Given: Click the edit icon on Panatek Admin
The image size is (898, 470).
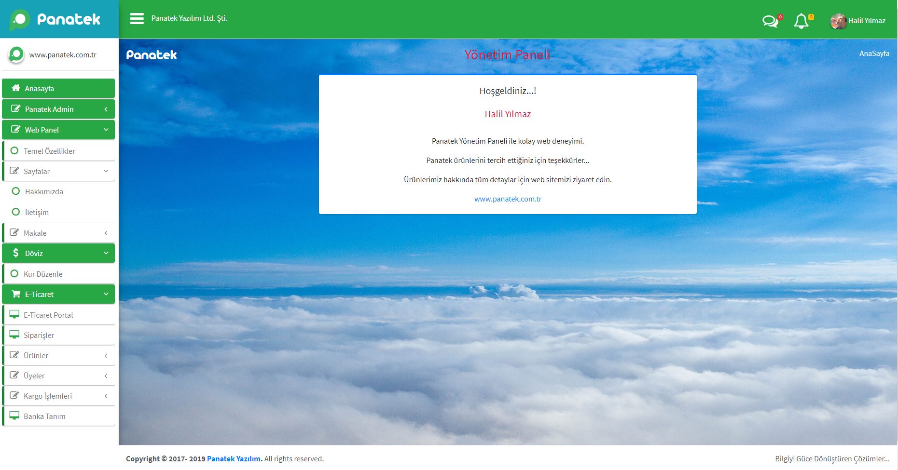Looking at the screenshot, I should [x=16, y=108].
